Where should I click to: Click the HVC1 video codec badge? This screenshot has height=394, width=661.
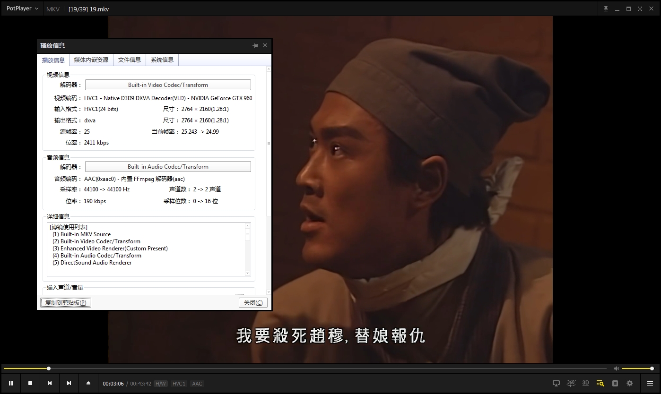click(x=179, y=384)
